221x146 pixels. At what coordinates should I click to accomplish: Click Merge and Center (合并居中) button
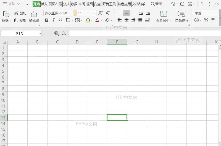click(x=164, y=17)
